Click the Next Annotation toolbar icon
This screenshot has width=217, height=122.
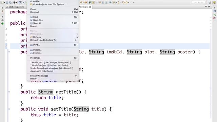(x=114, y=2)
